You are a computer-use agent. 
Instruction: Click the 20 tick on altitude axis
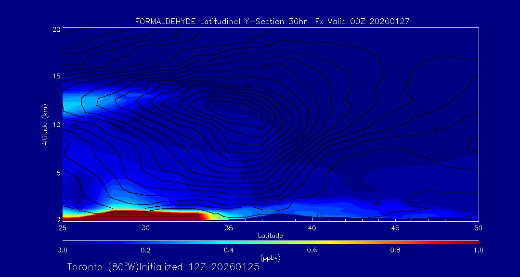(55, 29)
